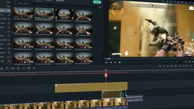194x109 pixels.
Task: Click the lightbulb tips icon in the title bar
Action: (x=167, y=2)
